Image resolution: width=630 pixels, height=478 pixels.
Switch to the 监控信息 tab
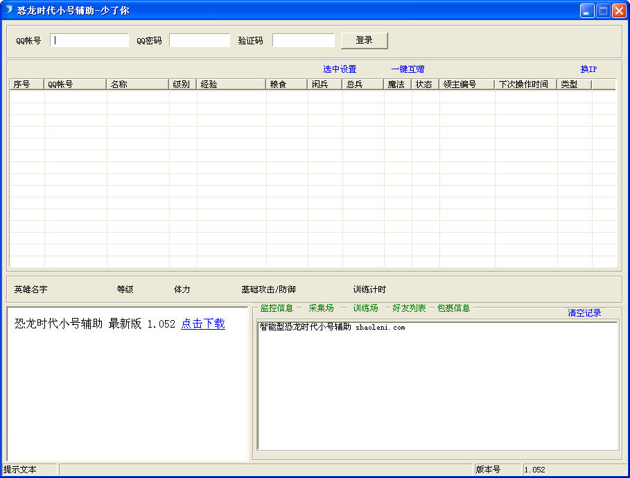[x=277, y=308]
